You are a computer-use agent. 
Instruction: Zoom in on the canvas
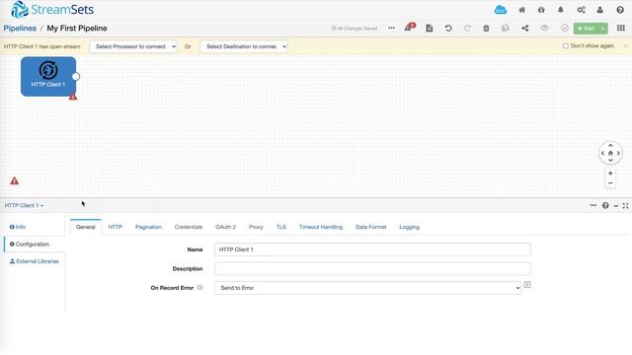tap(610, 174)
